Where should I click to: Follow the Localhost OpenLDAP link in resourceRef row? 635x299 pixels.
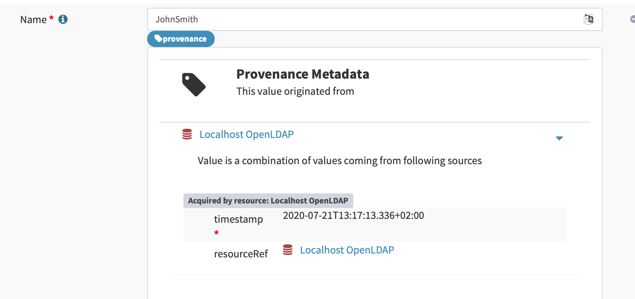[347, 250]
